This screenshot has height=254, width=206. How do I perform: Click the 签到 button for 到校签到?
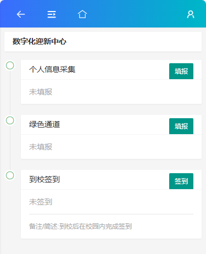coord(181,181)
